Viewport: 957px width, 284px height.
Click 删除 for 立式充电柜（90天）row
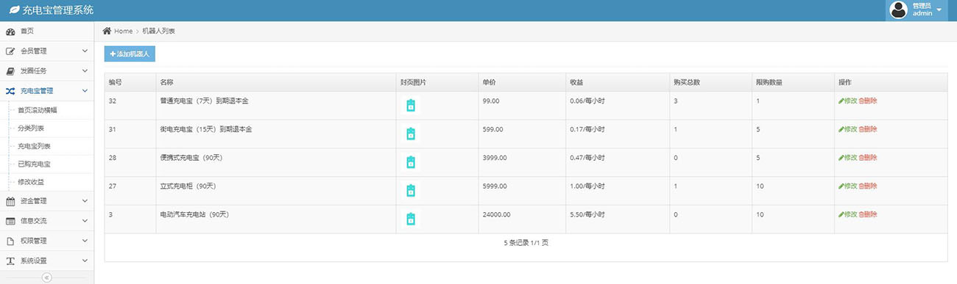(x=868, y=186)
